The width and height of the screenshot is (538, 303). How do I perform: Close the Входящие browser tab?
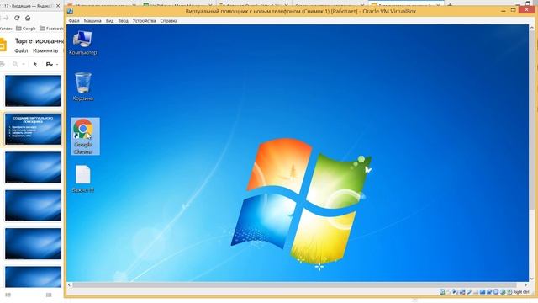tap(58, 6)
